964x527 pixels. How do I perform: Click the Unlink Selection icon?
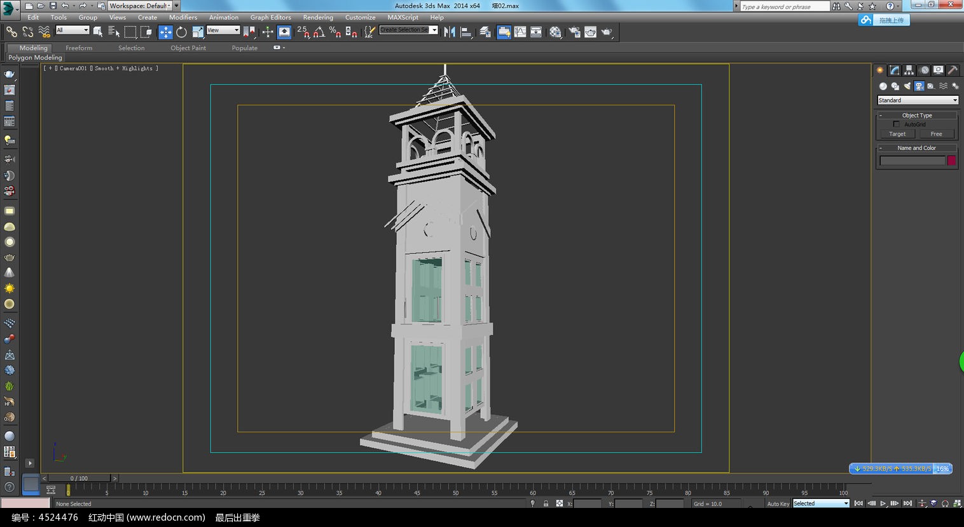pyautogui.click(x=27, y=32)
